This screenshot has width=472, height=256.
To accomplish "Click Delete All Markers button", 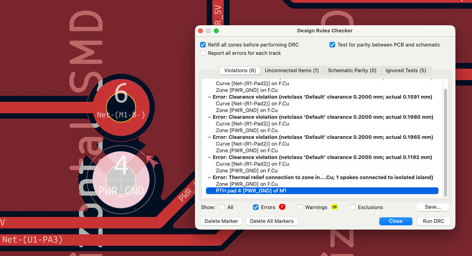I will (272, 221).
